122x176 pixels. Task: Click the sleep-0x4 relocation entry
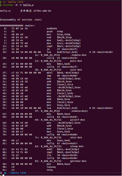tap(77, 146)
